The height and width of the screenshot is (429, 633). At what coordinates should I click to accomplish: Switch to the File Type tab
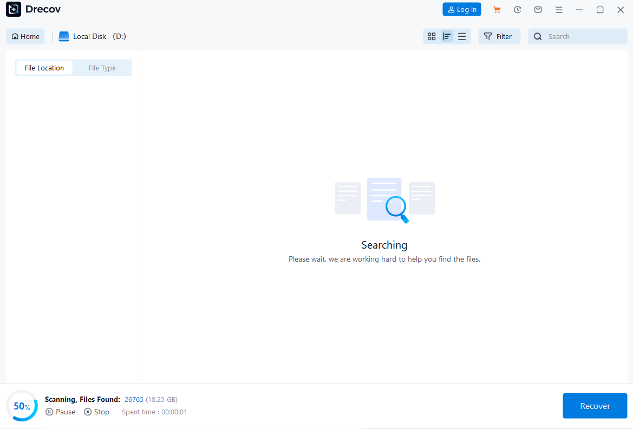coord(102,68)
